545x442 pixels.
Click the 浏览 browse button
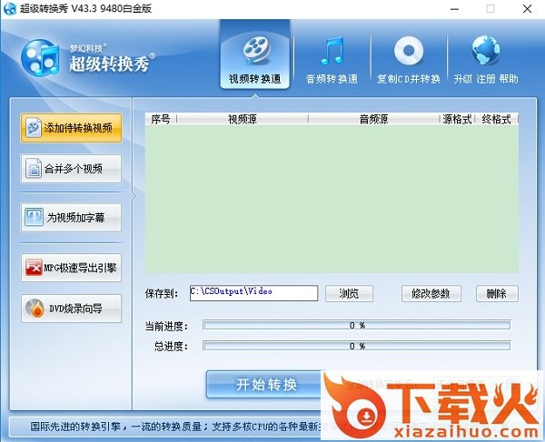point(349,294)
